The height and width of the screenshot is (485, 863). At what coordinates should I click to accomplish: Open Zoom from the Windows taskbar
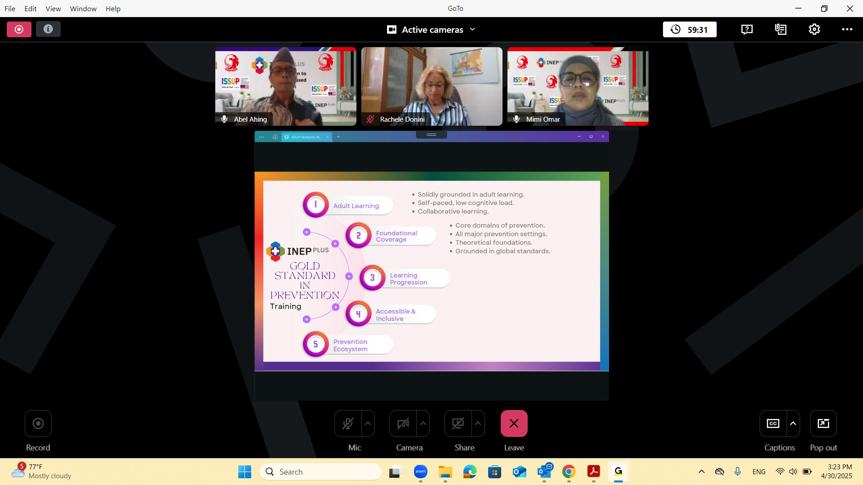(x=421, y=472)
